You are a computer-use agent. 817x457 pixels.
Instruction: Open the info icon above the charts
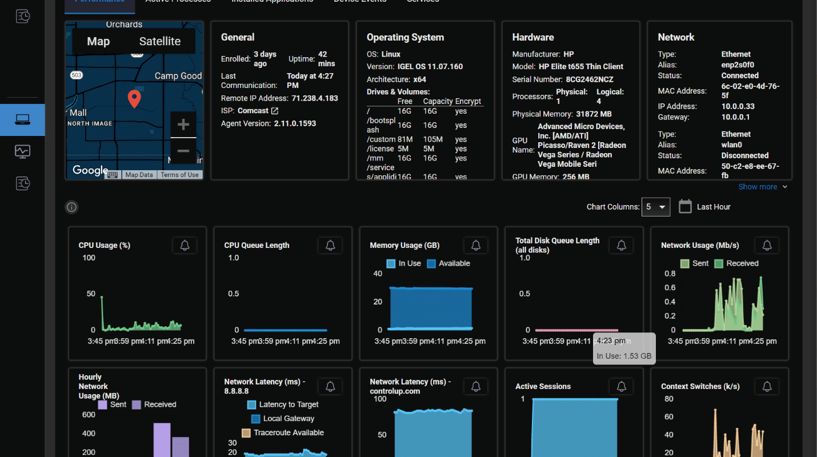[71, 207]
